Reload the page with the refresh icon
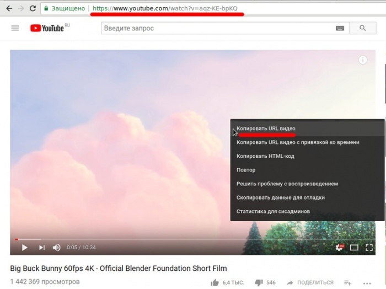 point(33,8)
